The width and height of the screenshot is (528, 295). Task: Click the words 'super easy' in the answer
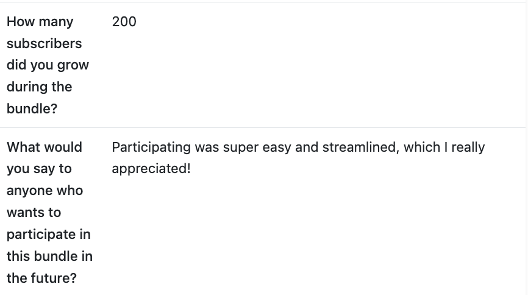pos(257,147)
